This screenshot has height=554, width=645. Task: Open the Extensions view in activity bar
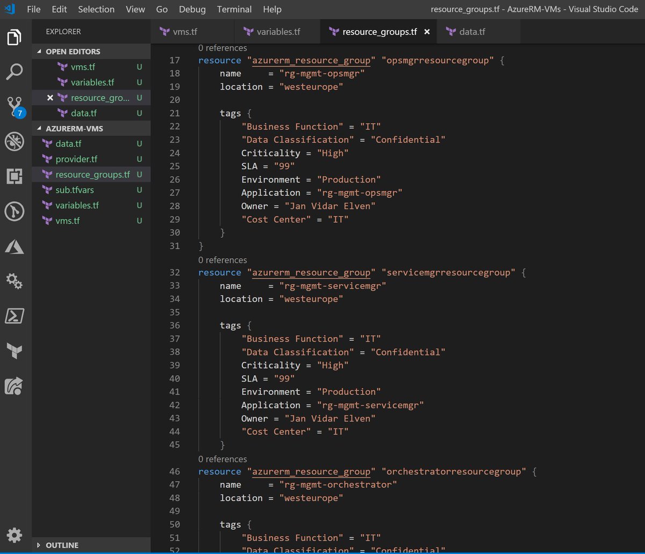(15, 176)
